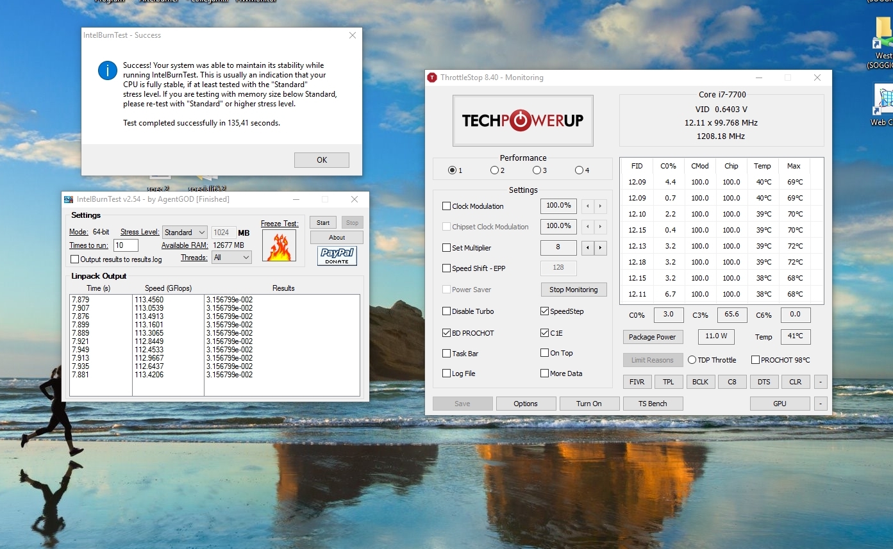This screenshot has width=893, height=549.
Task: Click the IntelBurnTest title bar app icon
Action: click(x=69, y=199)
